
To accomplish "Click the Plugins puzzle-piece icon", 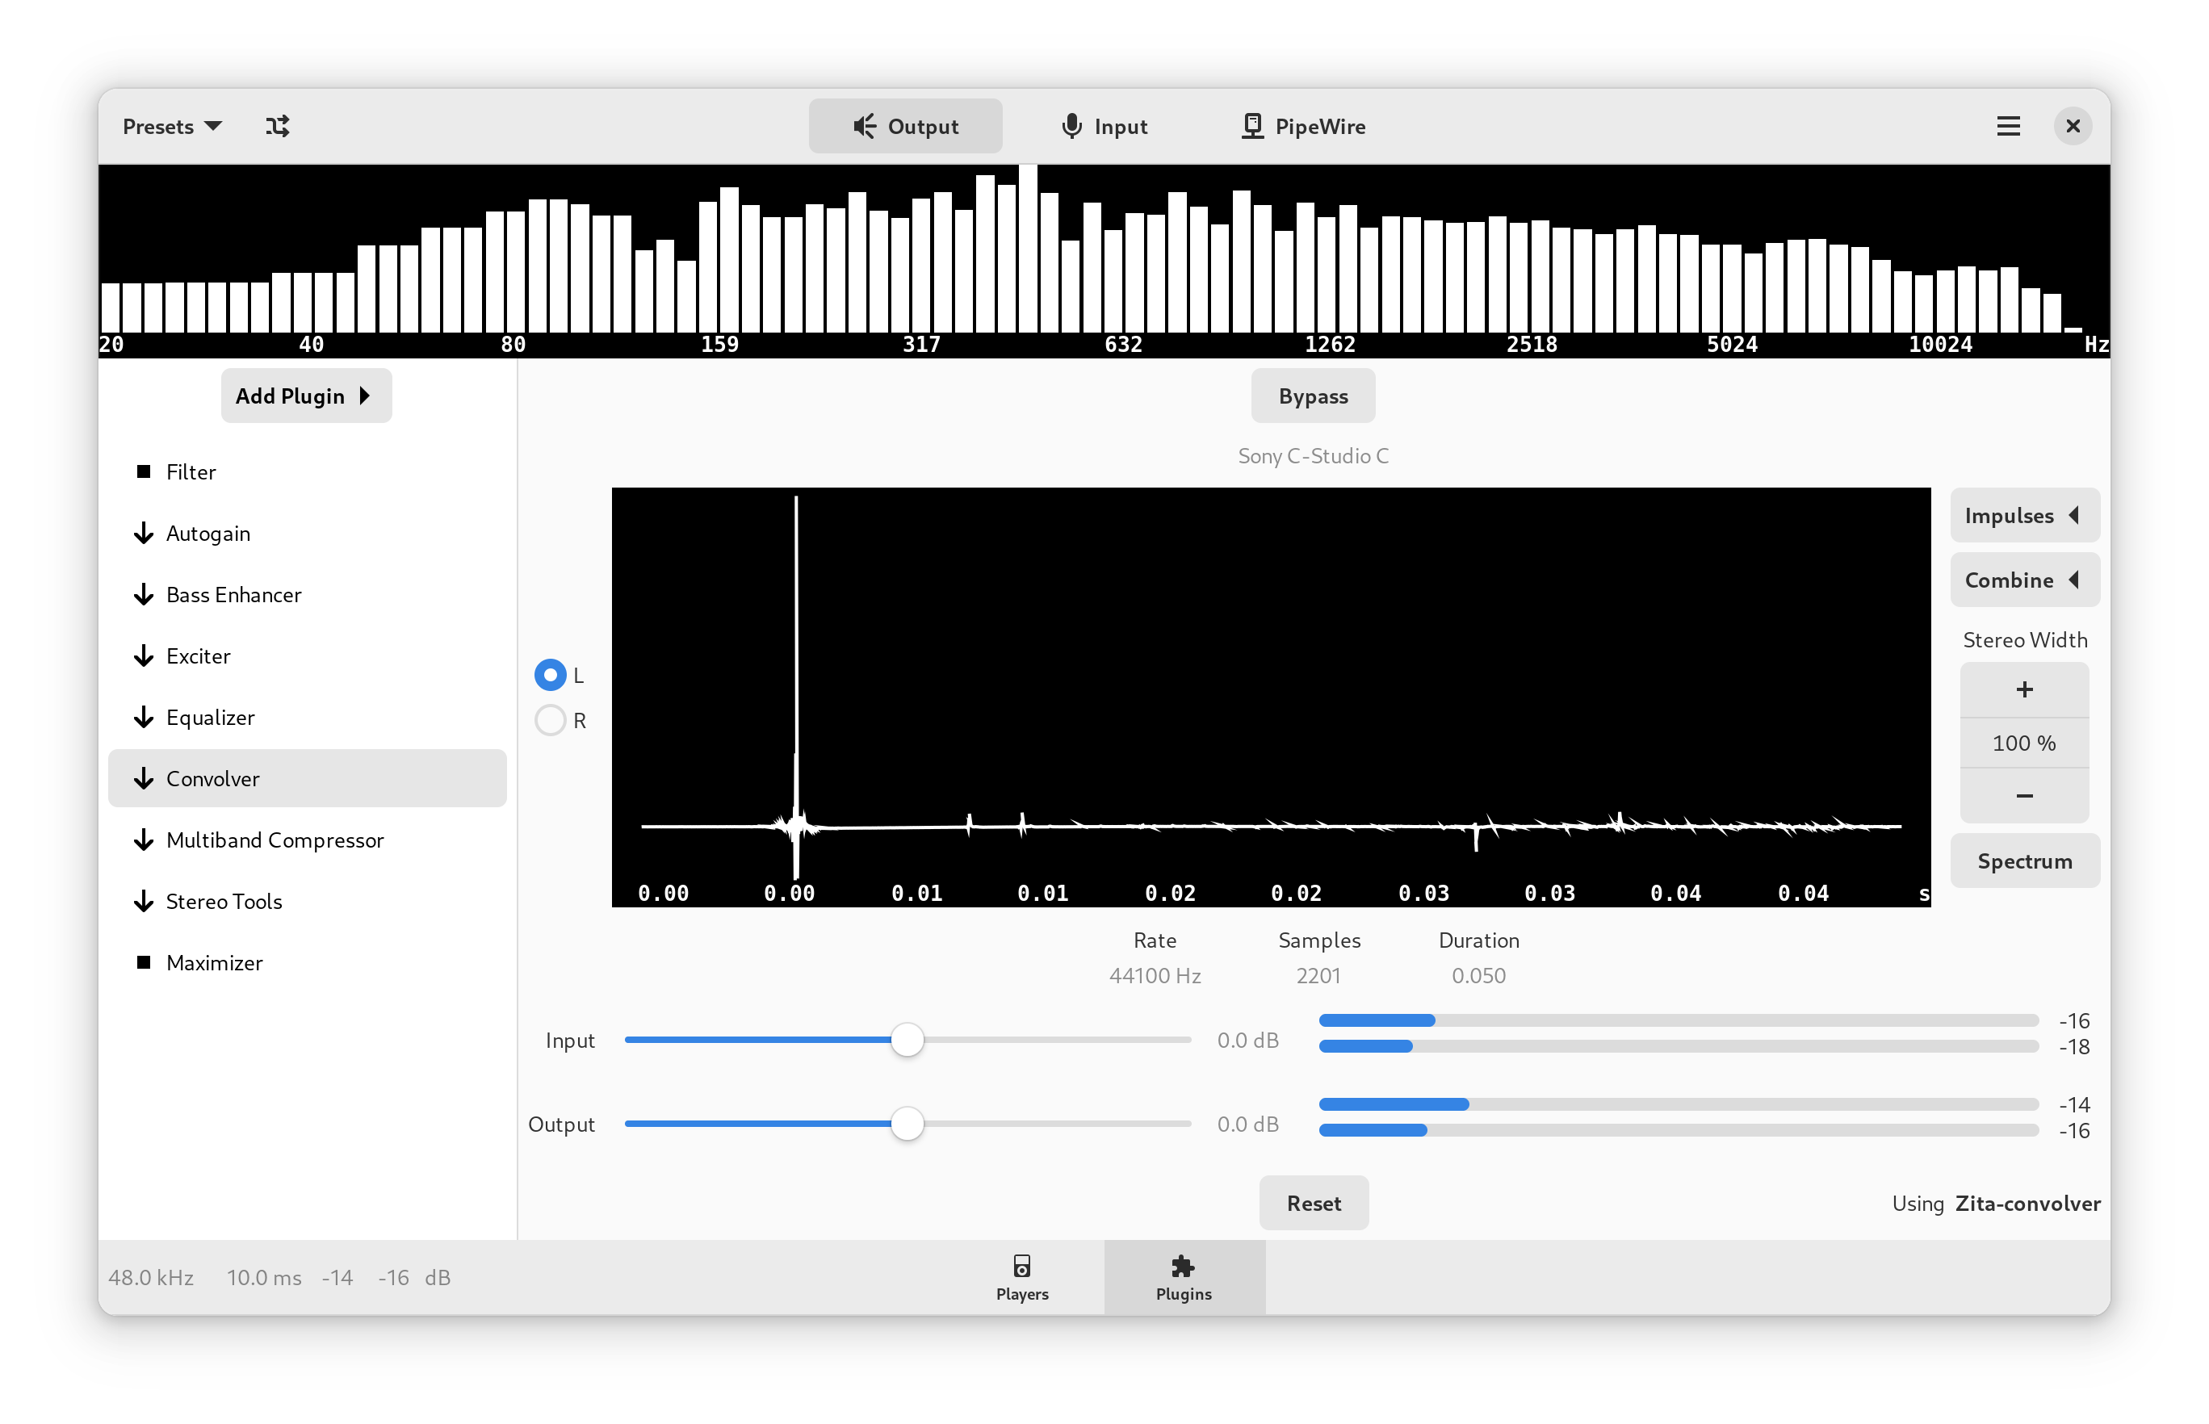I will pyautogui.click(x=1183, y=1266).
